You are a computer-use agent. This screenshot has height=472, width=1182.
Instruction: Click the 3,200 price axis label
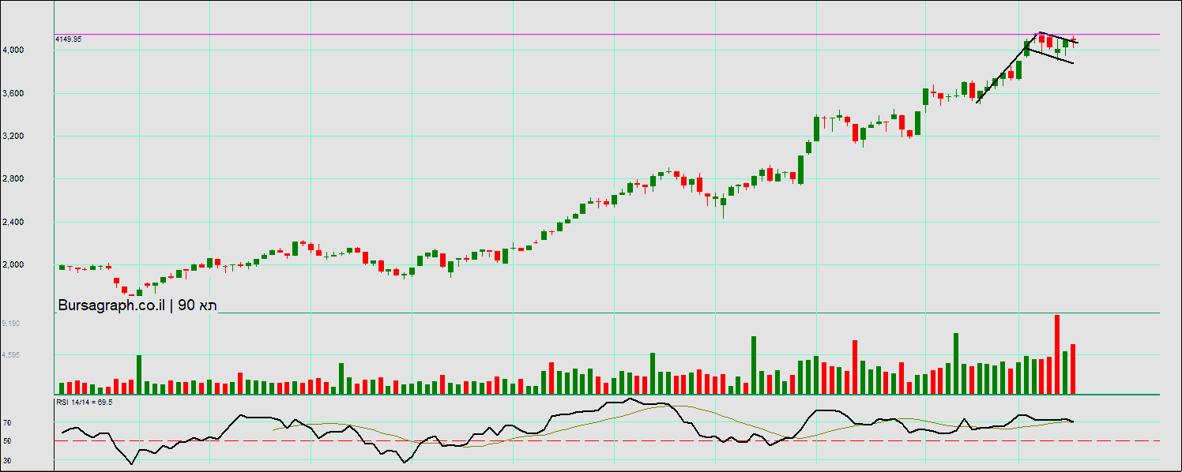click(x=15, y=136)
